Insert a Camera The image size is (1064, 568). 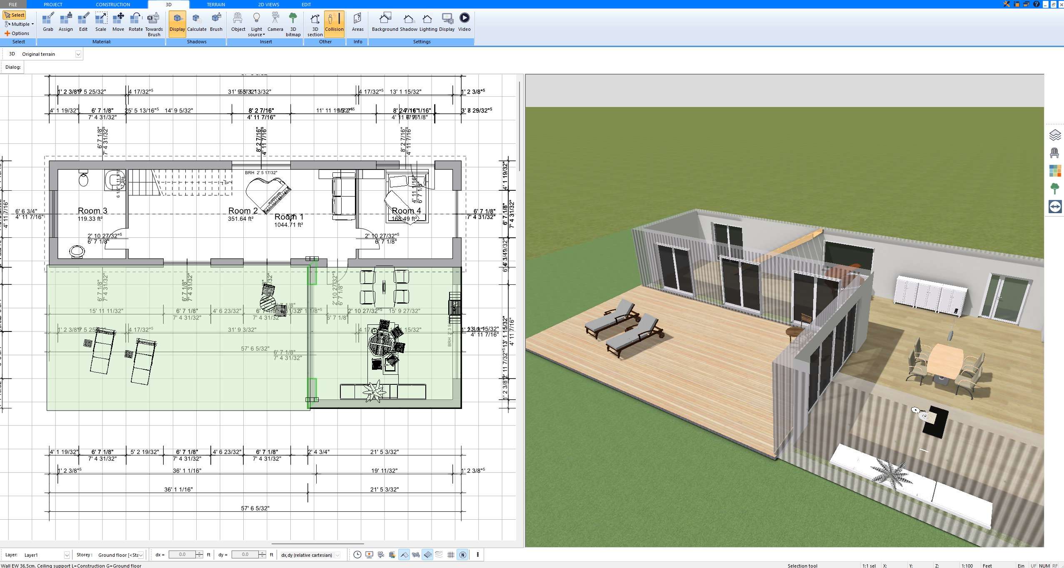point(275,22)
